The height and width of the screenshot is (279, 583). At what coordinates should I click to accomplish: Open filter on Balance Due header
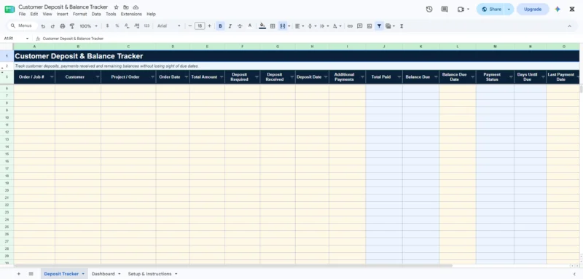click(x=436, y=77)
